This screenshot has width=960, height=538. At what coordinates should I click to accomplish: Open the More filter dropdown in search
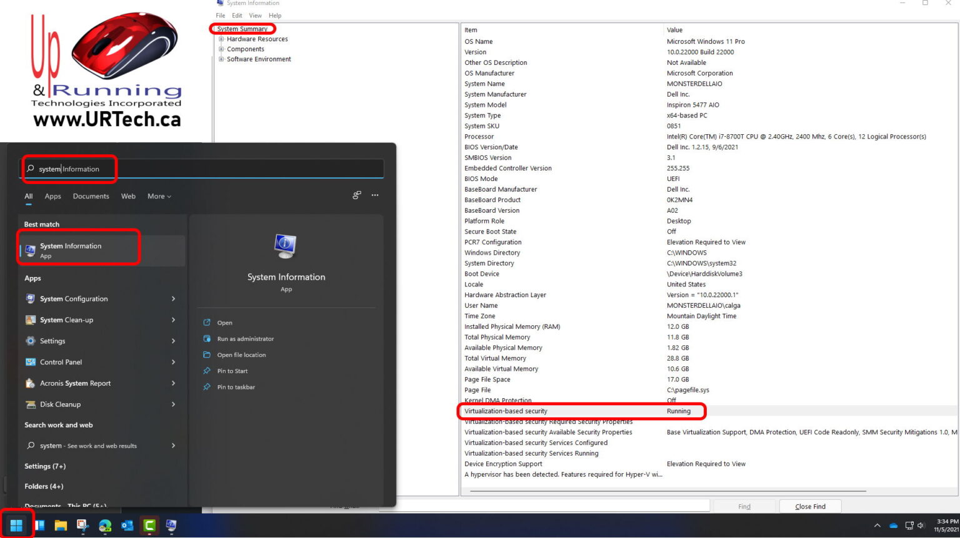(x=159, y=196)
